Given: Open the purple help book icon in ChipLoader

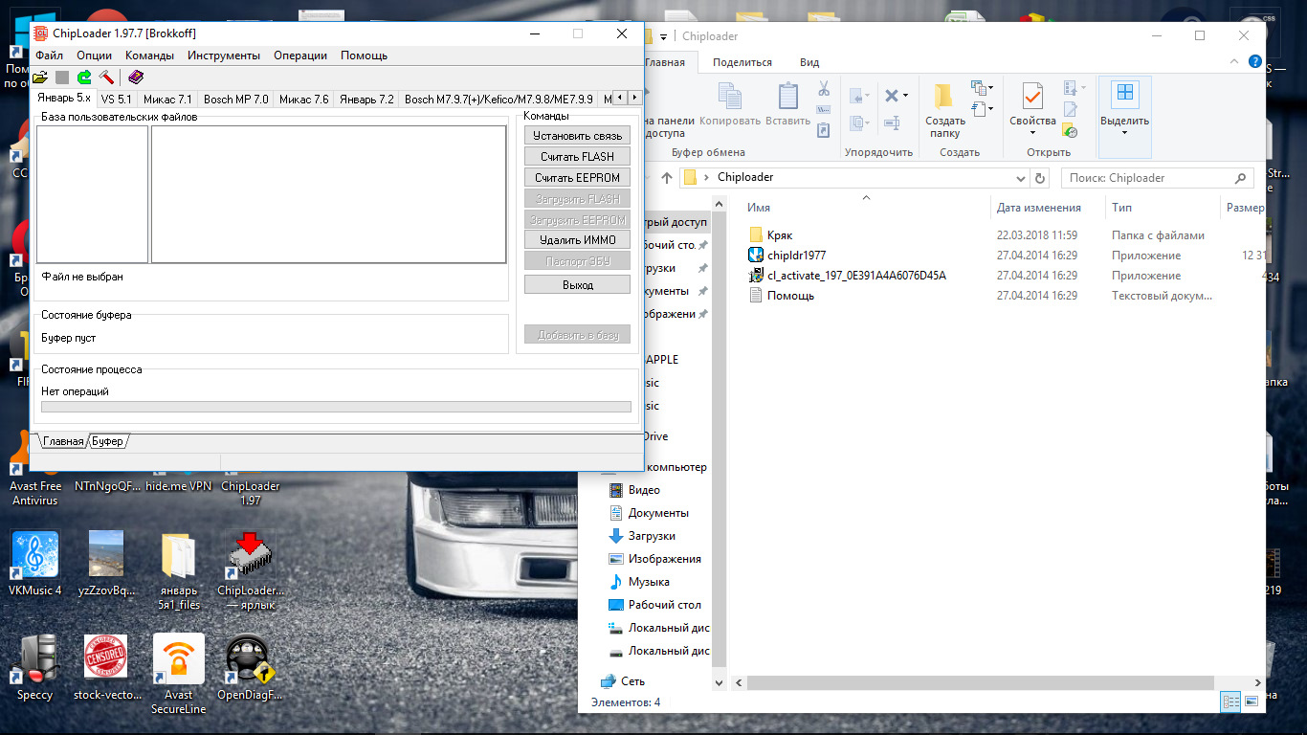Looking at the screenshot, I should (135, 78).
